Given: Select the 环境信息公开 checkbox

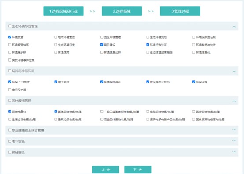Looking at the screenshot, I should pos(102,52).
